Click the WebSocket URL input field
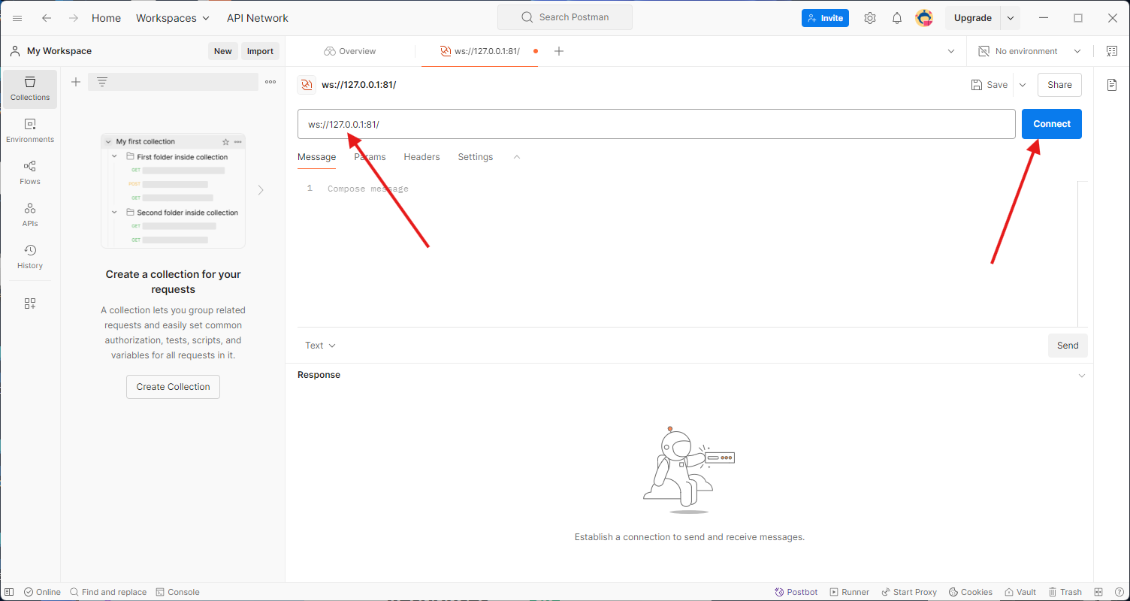Screen dimensions: 1130x601 click(x=656, y=124)
